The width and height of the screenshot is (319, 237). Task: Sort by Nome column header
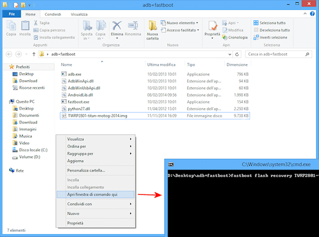(x=67, y=65)
